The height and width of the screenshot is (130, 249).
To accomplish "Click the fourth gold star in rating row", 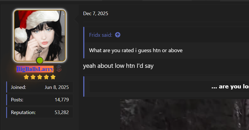I will (x=46, y=77).
